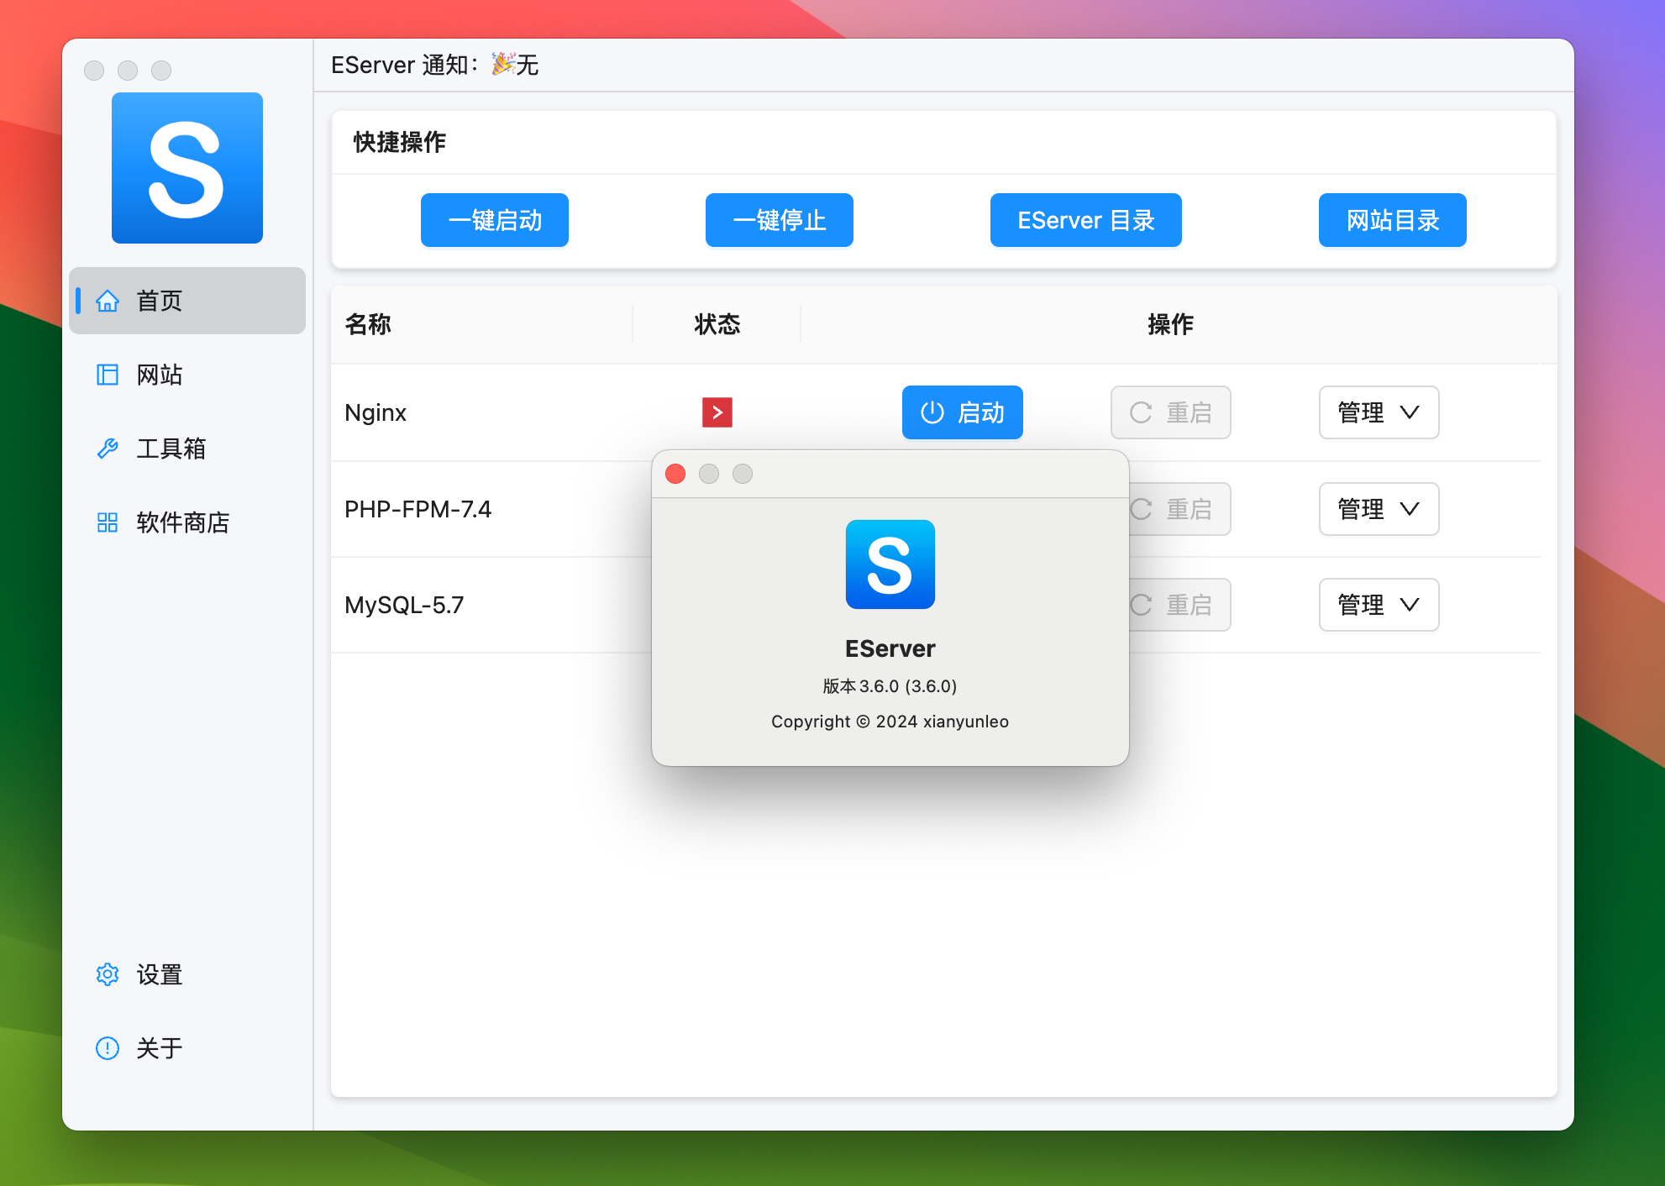Click the PHP-FPM-7.4 重启 restart button

pos(1180,509)
